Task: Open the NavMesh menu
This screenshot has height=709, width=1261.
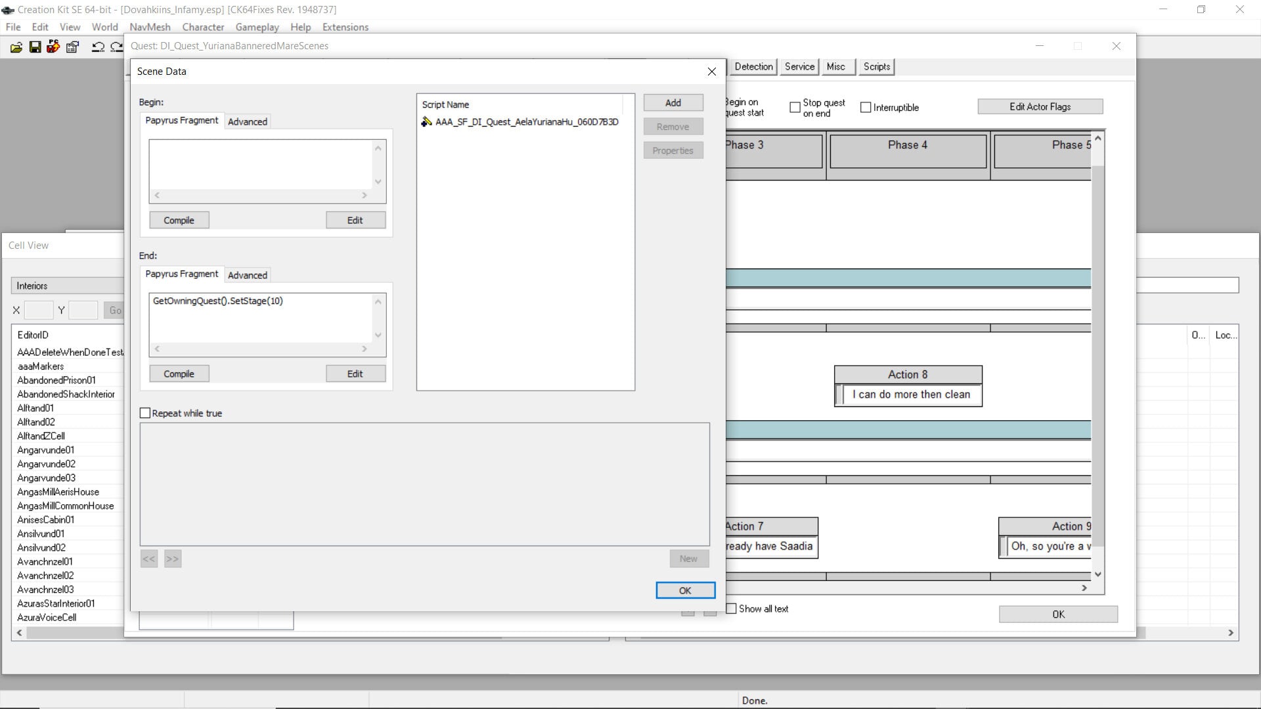Action: coord(150,27)
